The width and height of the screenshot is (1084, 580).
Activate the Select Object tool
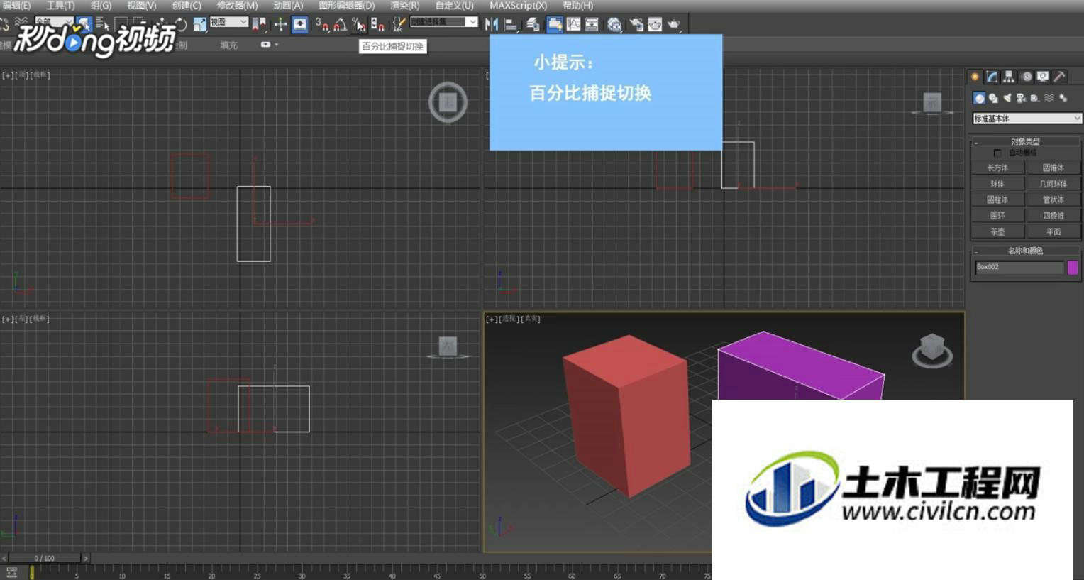pos(84,24)
